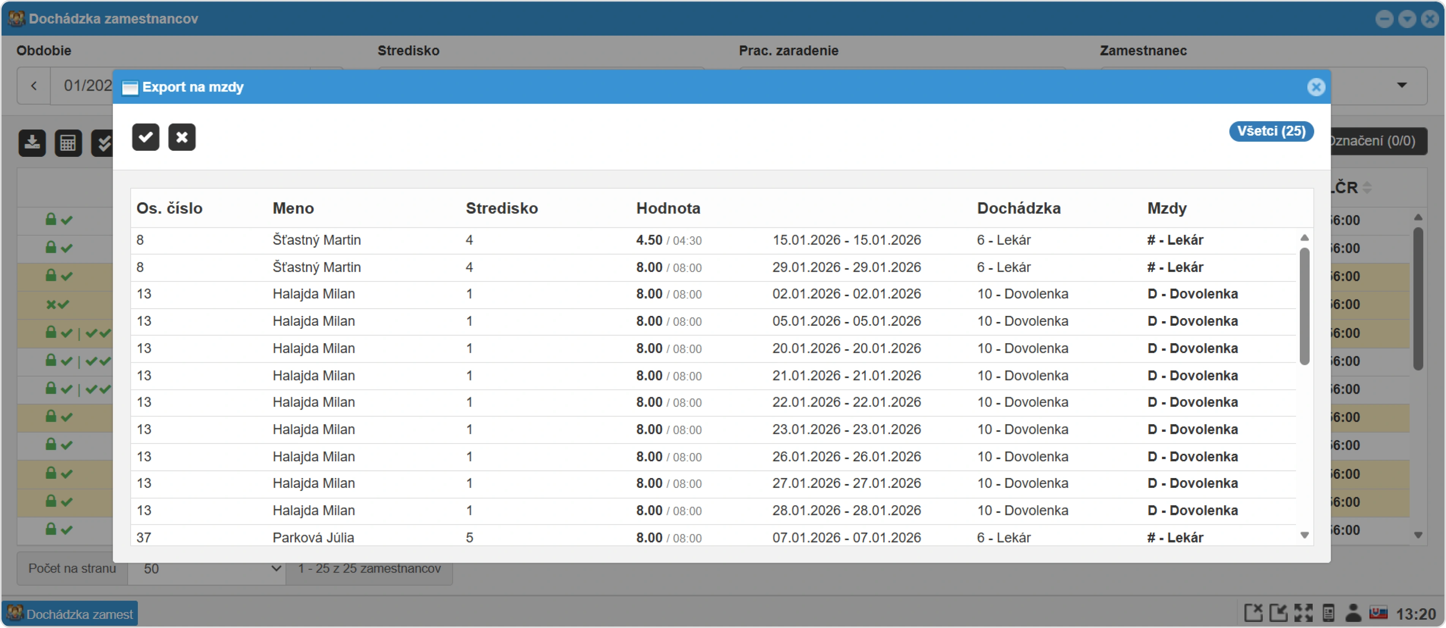Toggle fullscreen with the expand arrows icon
The width and height of the screenshot is (1446, 628).
(x=1304, y=612)
